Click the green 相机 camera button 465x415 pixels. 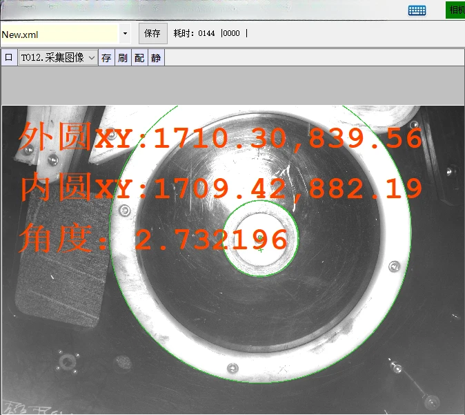(455, 10)
